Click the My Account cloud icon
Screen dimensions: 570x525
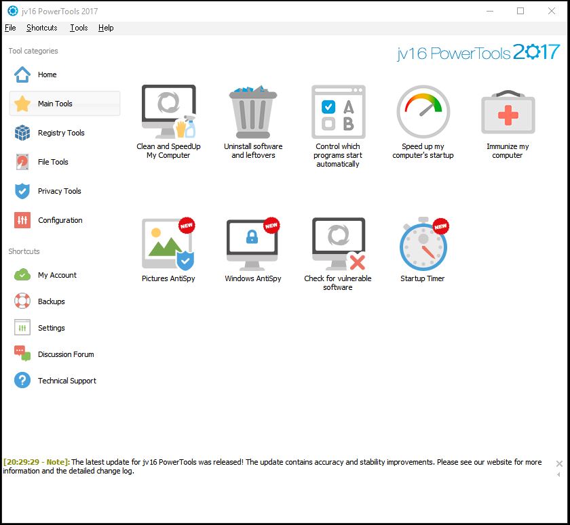(x=22, y=274)
